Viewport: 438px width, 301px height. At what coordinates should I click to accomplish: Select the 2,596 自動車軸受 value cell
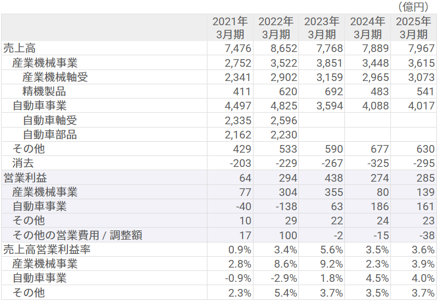(284, 120)
